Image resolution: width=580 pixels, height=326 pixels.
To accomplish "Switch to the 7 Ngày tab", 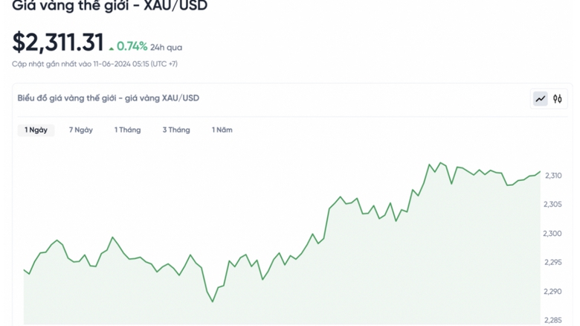I will click(x=81, y=130).
